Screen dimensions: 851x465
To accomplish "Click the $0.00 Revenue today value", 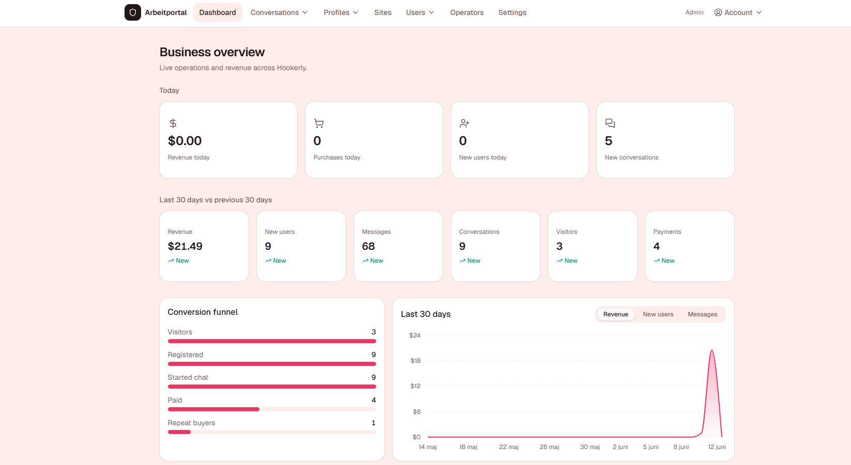I will click(185, 141).
